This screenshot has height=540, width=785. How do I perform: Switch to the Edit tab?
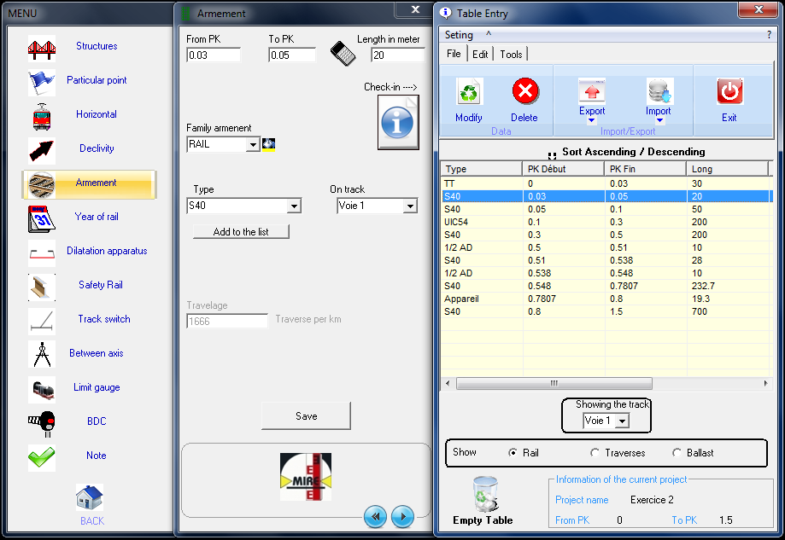481,55
